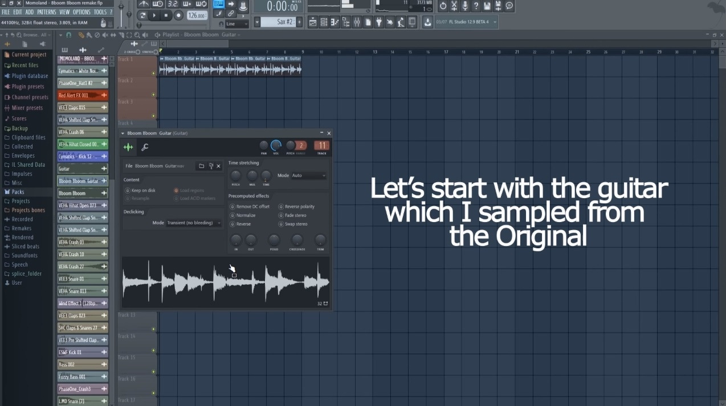The image size is (726, 406).
Task: Click the Stop transport button
Action: click(x=165, y=15)
